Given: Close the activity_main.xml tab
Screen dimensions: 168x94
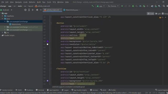Looking at the screenshot, I should click(x=61, y=10).
